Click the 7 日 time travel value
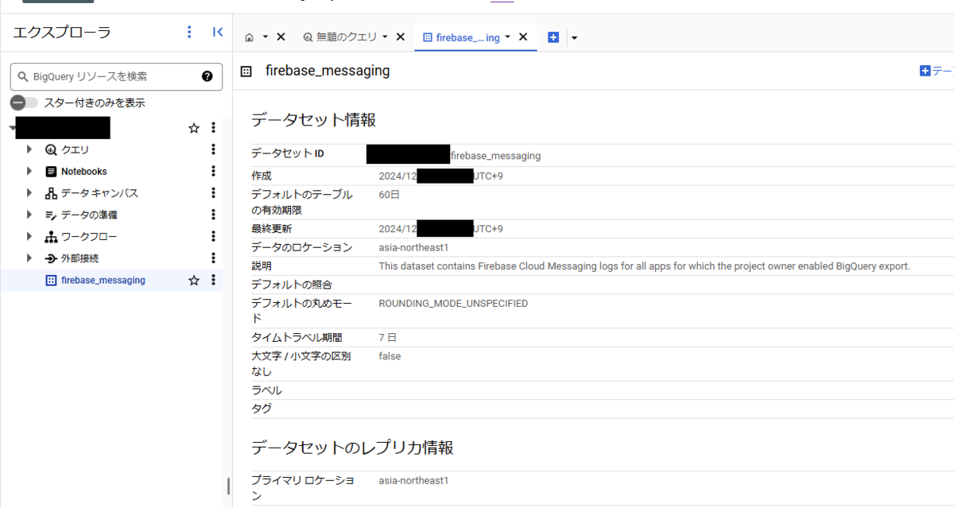This screenshot has height=508, width=954. (388, 337)
